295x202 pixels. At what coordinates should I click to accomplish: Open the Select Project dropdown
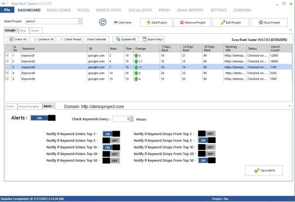click(x=80, y=21)
